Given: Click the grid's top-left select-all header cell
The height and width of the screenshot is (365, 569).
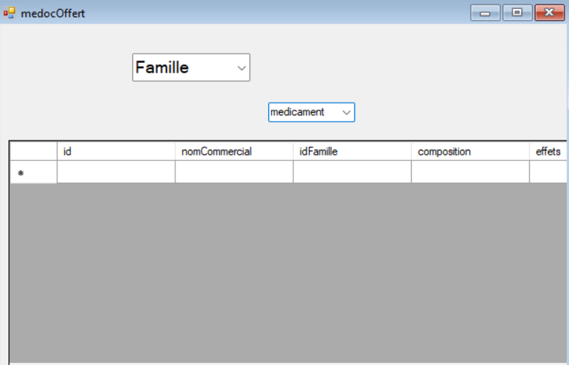Looking at the screenshot, I should [33, 151].
